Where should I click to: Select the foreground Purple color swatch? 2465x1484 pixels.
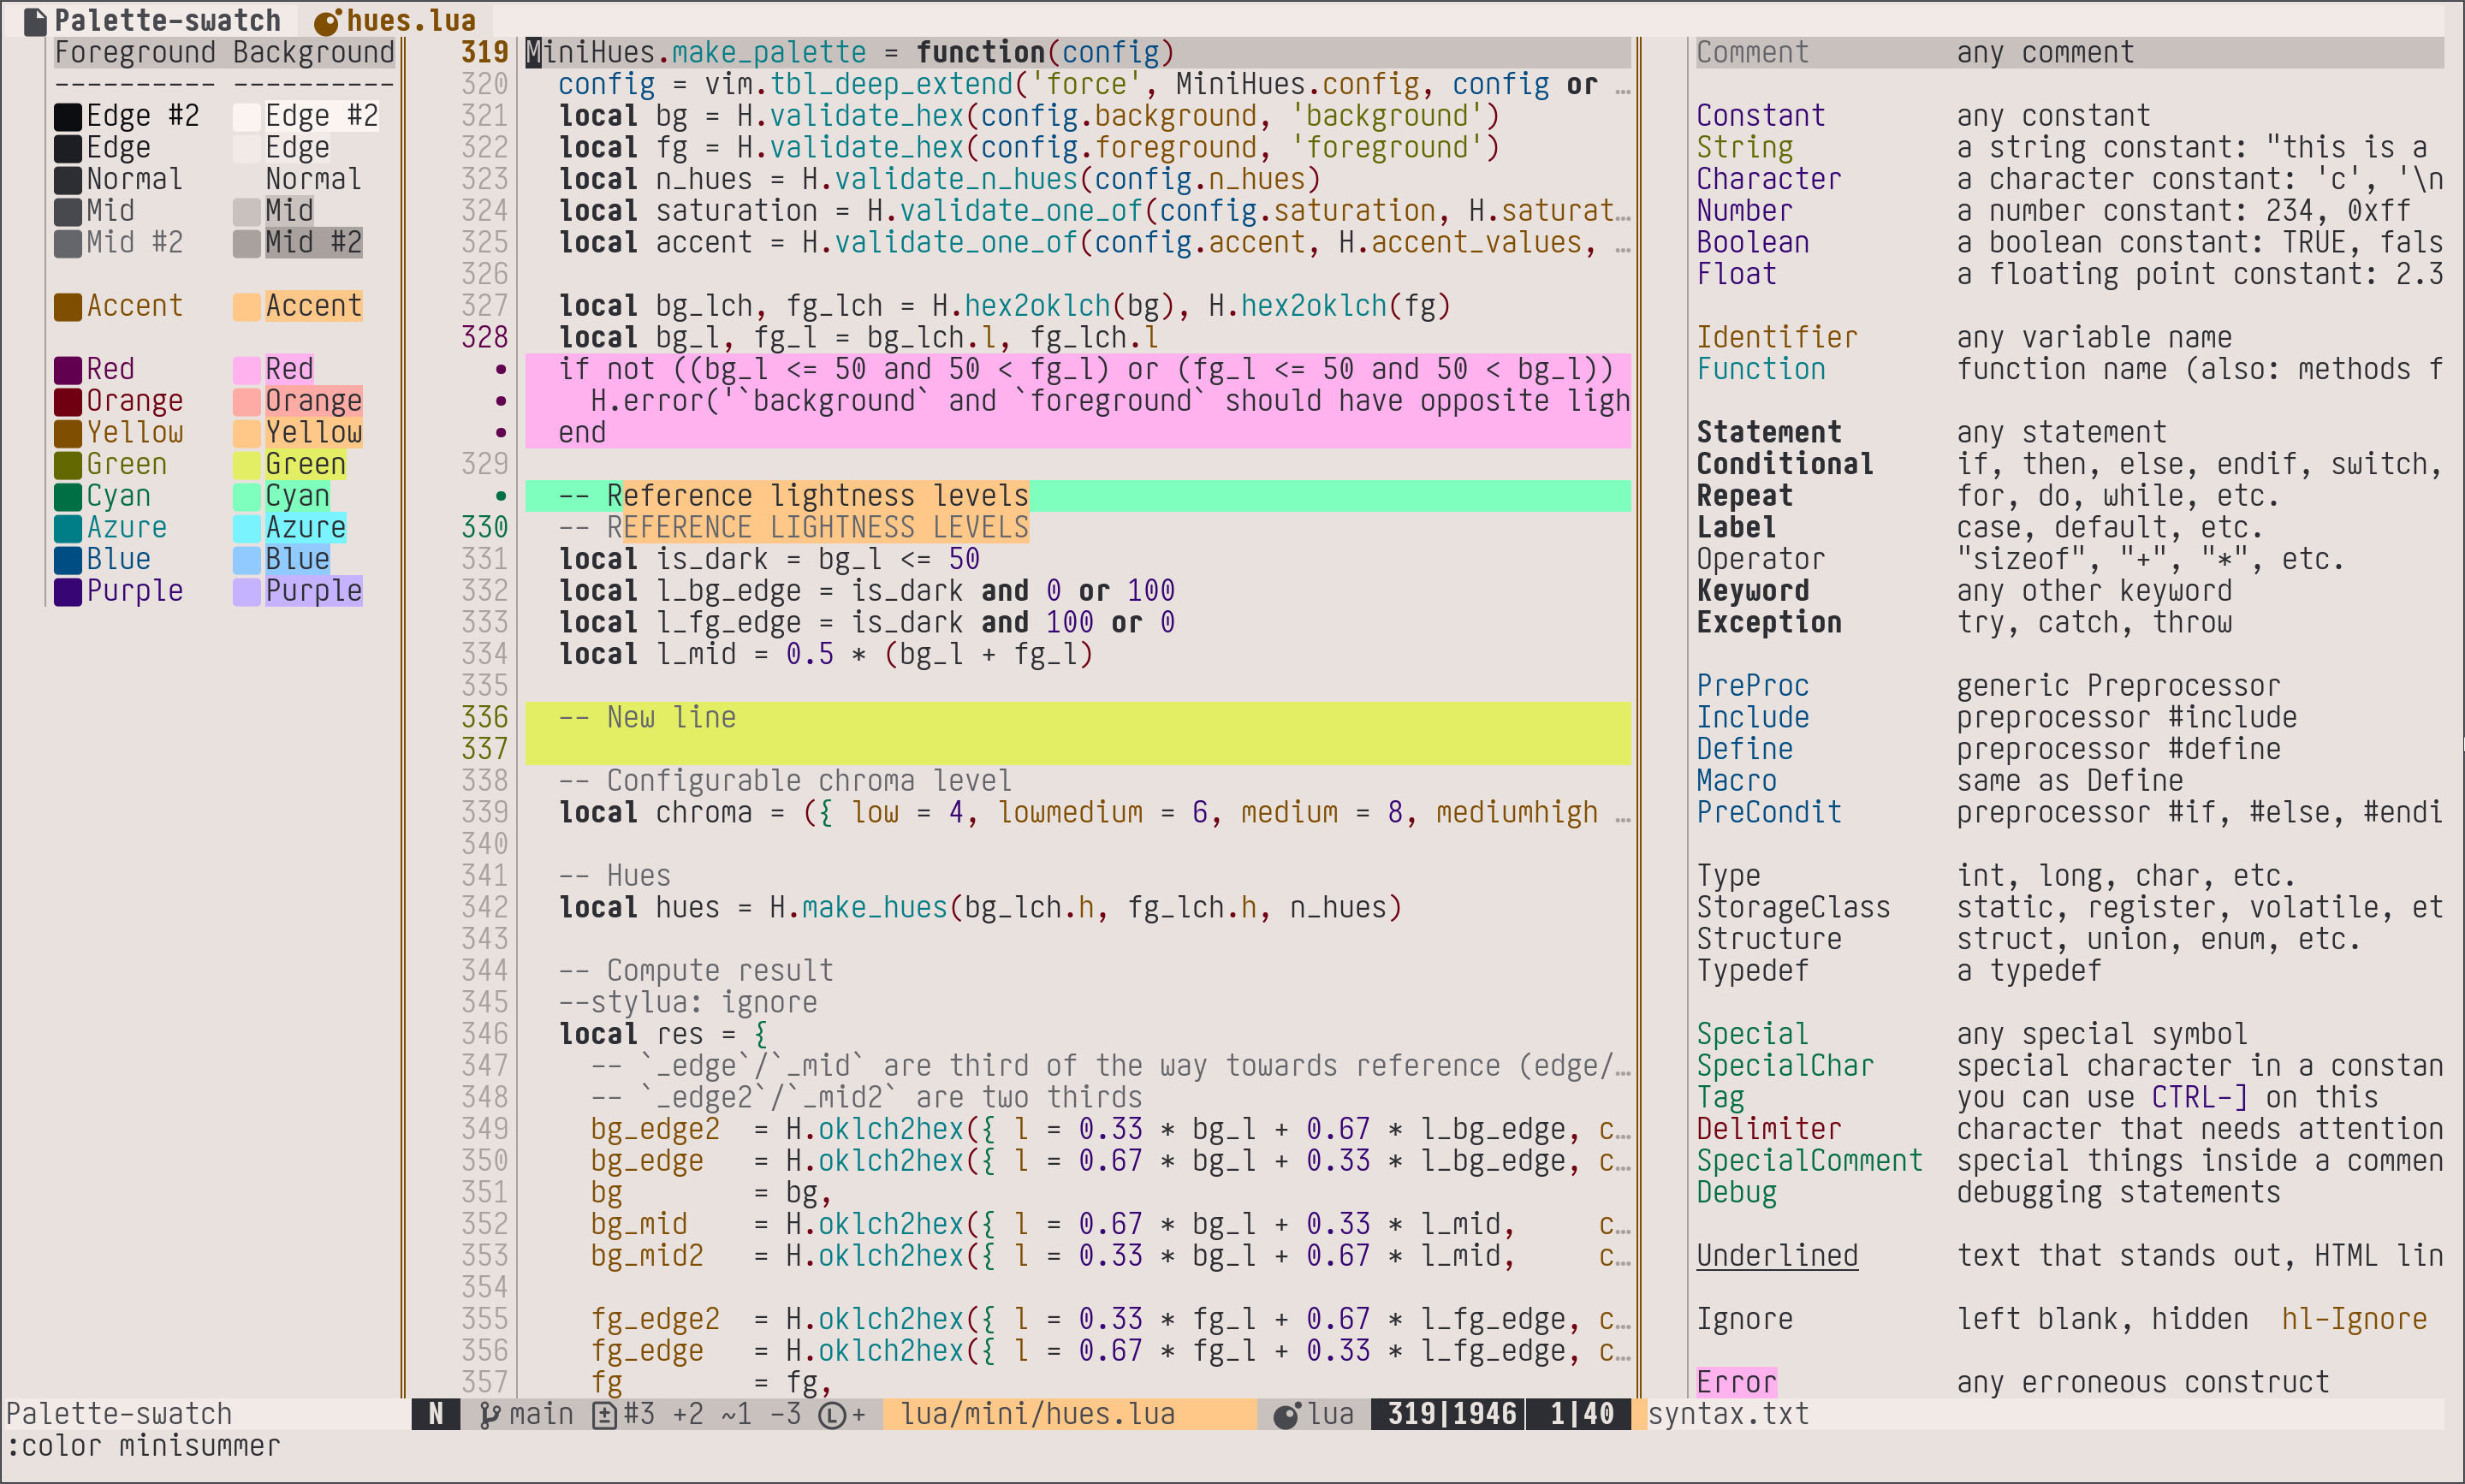(68, 592)
